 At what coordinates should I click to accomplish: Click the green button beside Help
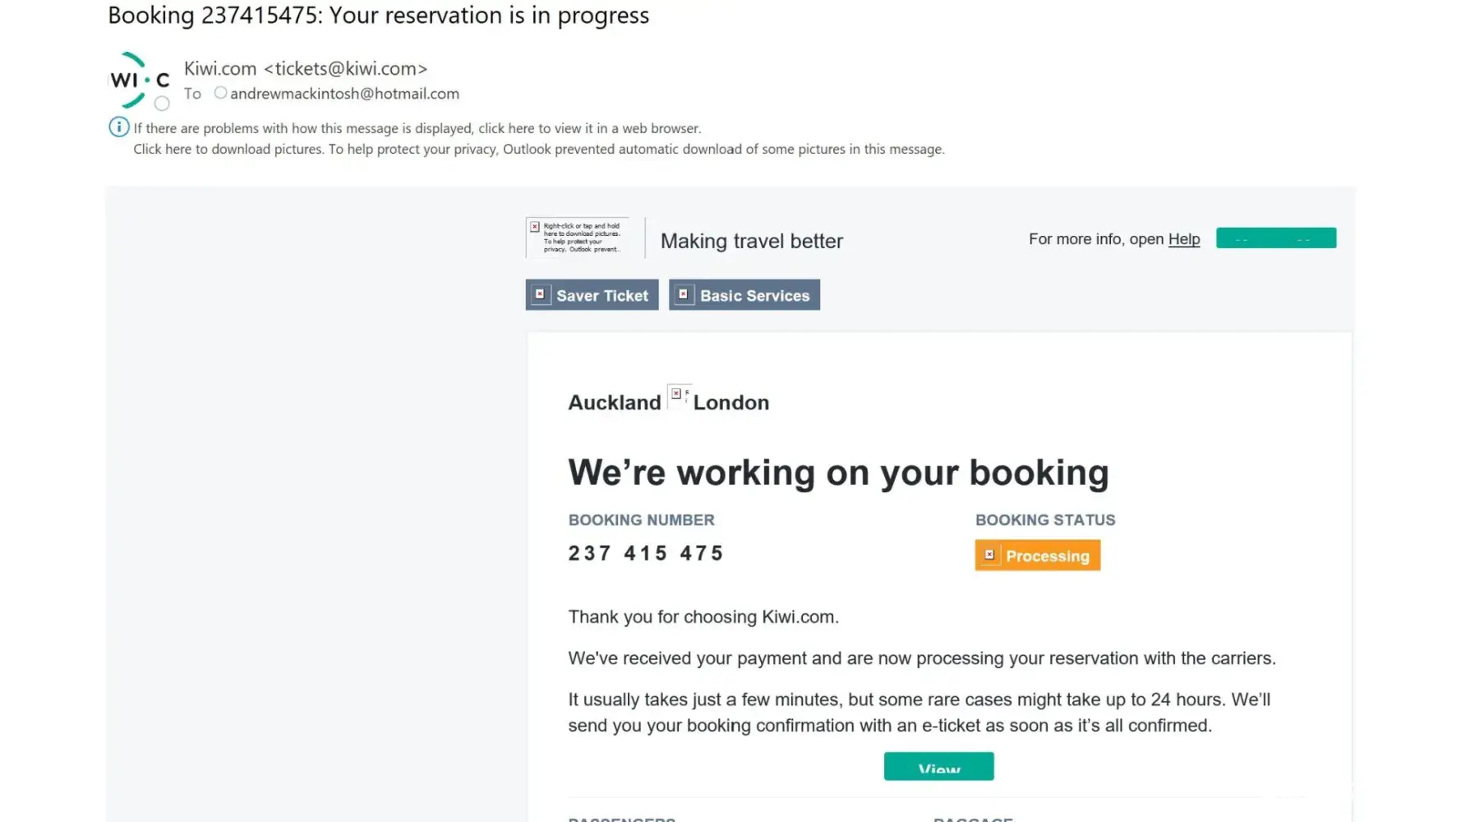1275,238
